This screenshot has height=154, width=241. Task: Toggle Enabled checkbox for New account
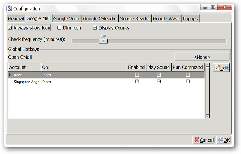point(137,75)
